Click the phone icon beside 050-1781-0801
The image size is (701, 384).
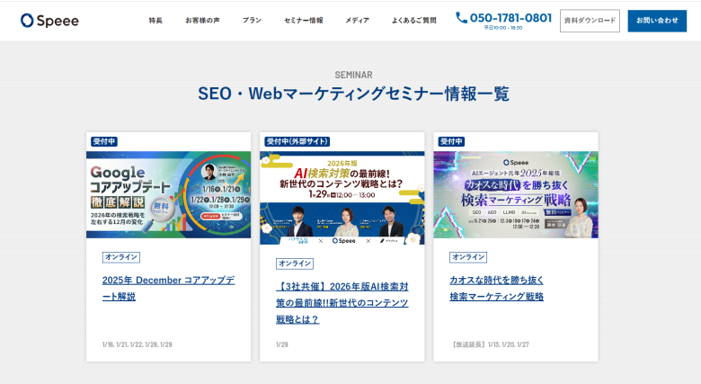pyautogui.click(x=461, y=17)
